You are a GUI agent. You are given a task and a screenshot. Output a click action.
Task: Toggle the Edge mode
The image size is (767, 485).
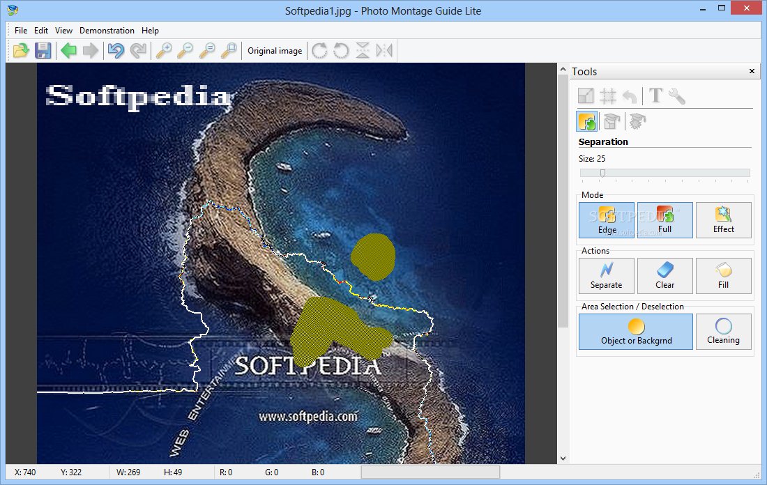pos(607,220)
